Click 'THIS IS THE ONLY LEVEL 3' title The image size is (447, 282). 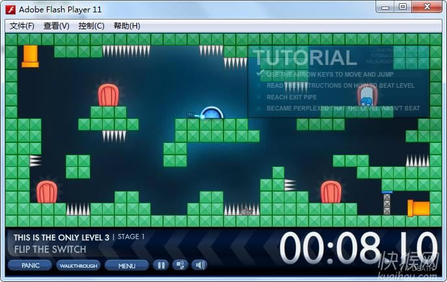coord(61,238)
